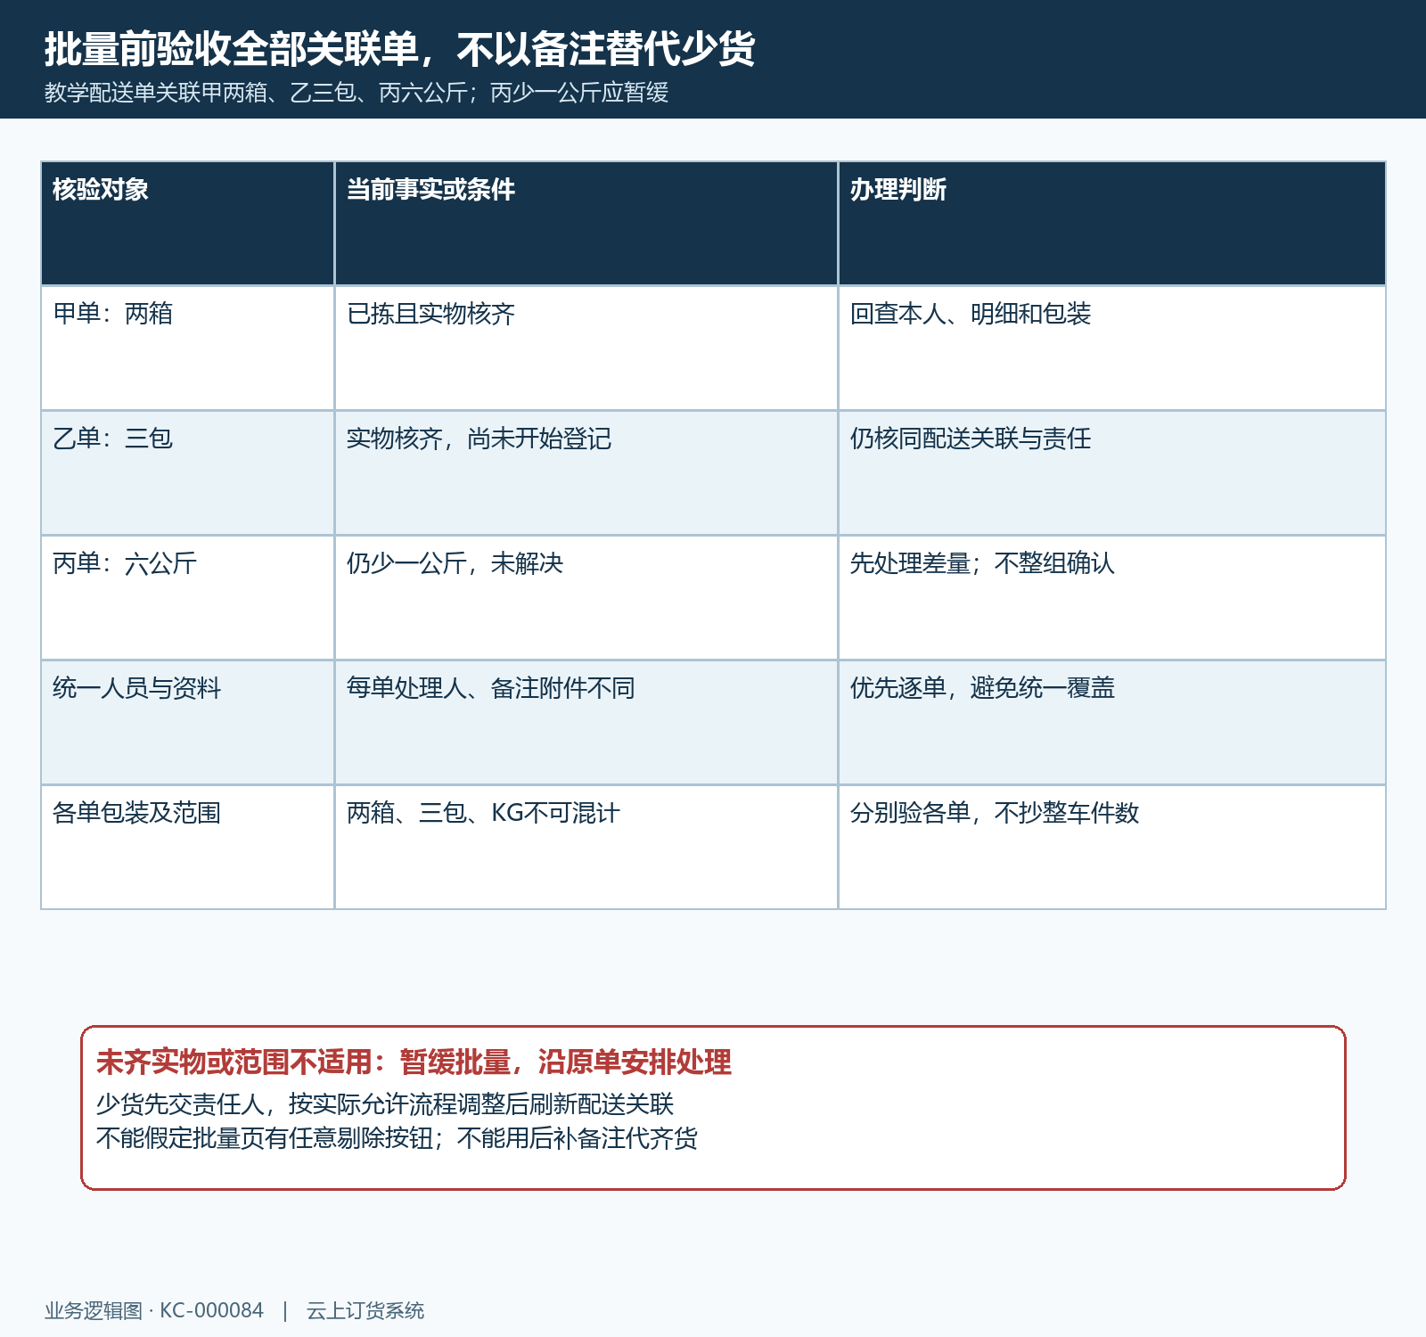Image resolution: width=1426 pixels, height=1337 pixels.
Task: Click the cell "实物核齐，尚未开始登记"
Action: [x=586, y=473]
